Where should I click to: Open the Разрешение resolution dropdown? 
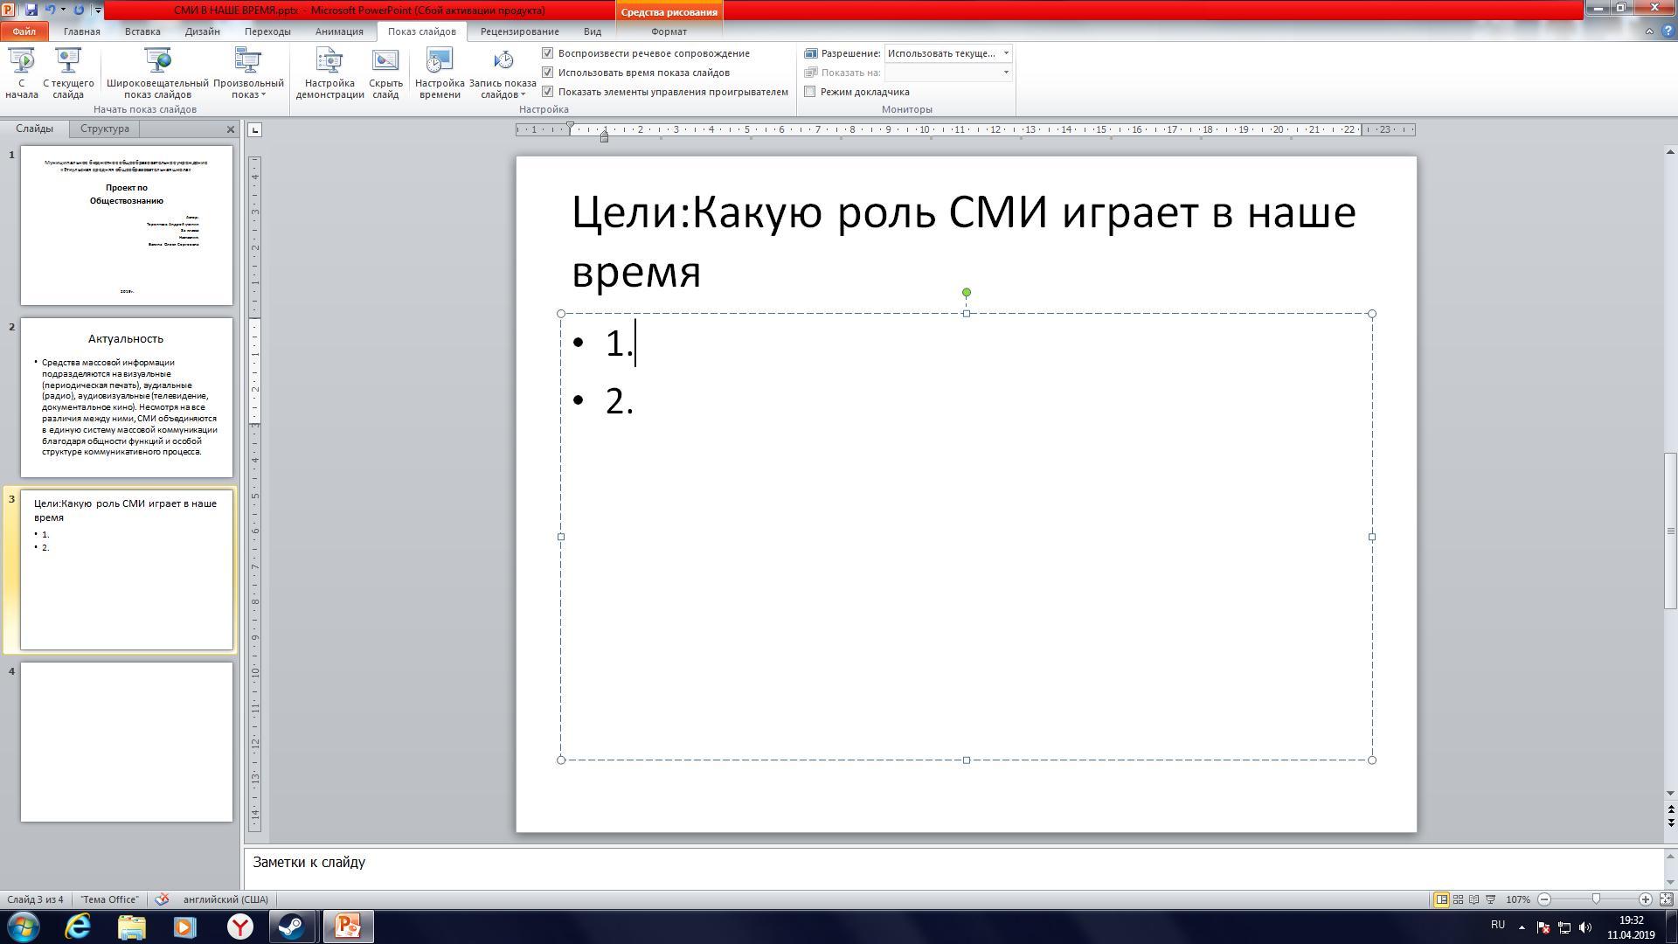tap(1007, 53)
